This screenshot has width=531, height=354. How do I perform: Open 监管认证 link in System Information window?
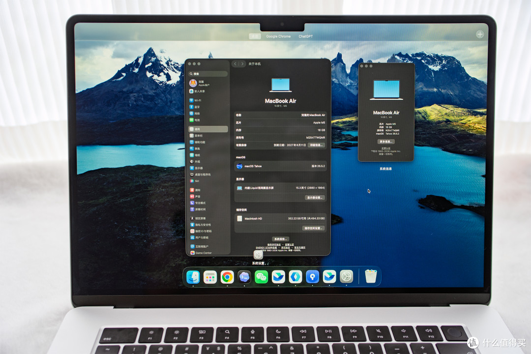pyautogui.click(x=386, y=148)
